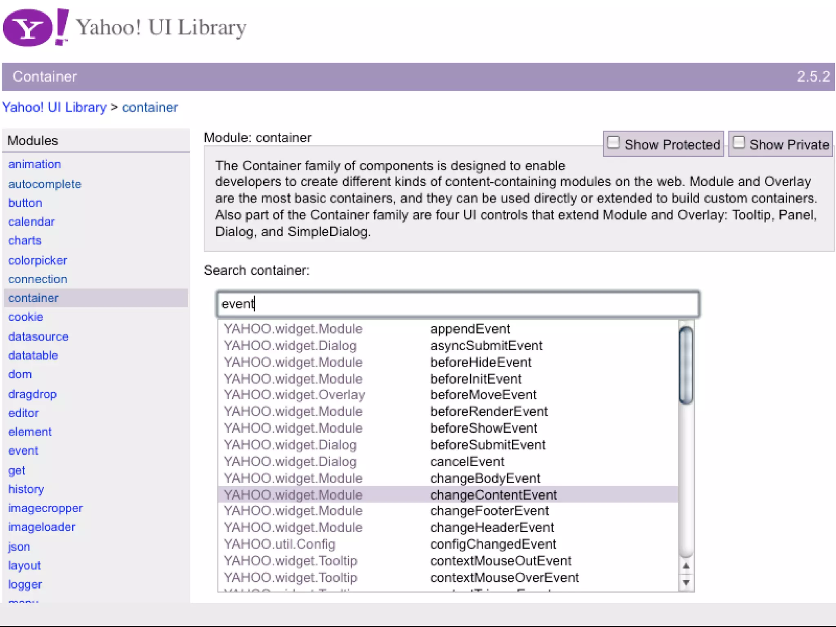836x627 pixels.
Task: Navigate to the dragdrop module
Action: 33,394
